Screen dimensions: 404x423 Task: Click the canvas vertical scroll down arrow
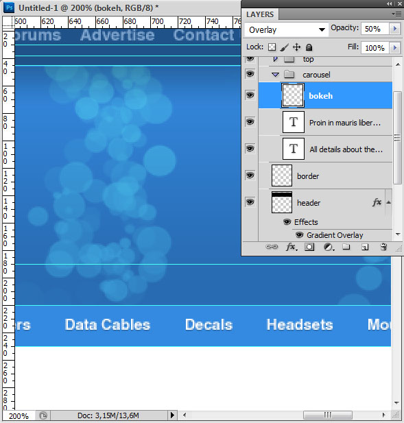click(396, 402)
